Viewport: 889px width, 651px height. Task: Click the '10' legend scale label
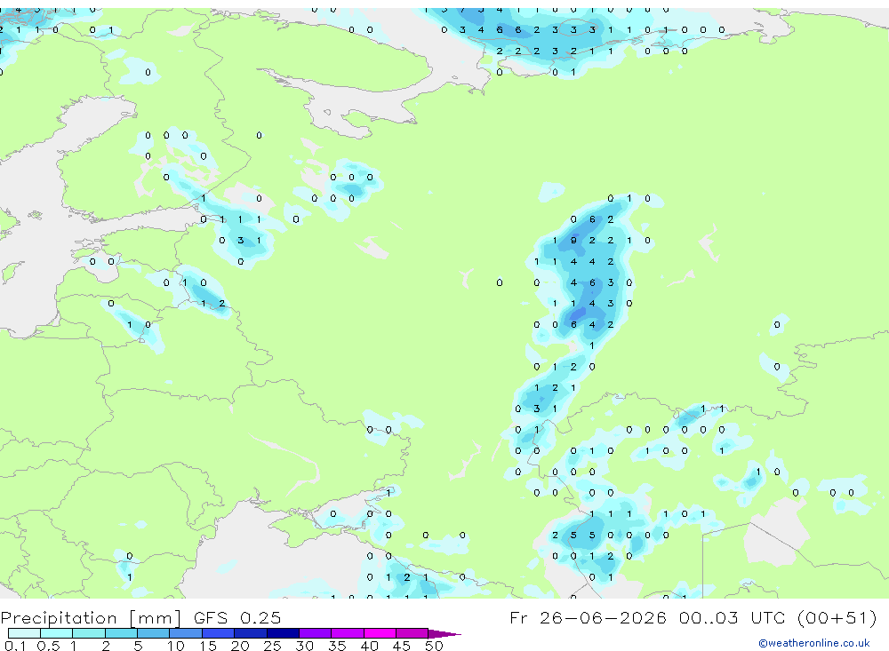tap(176, 646)
